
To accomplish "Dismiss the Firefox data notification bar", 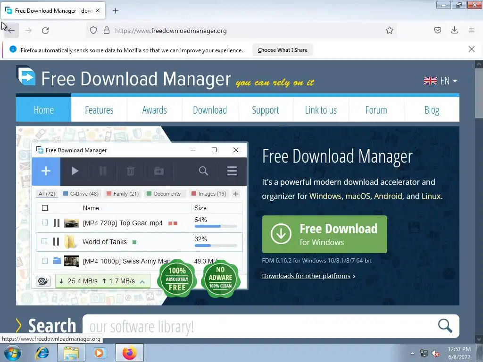I will [472, 49].
